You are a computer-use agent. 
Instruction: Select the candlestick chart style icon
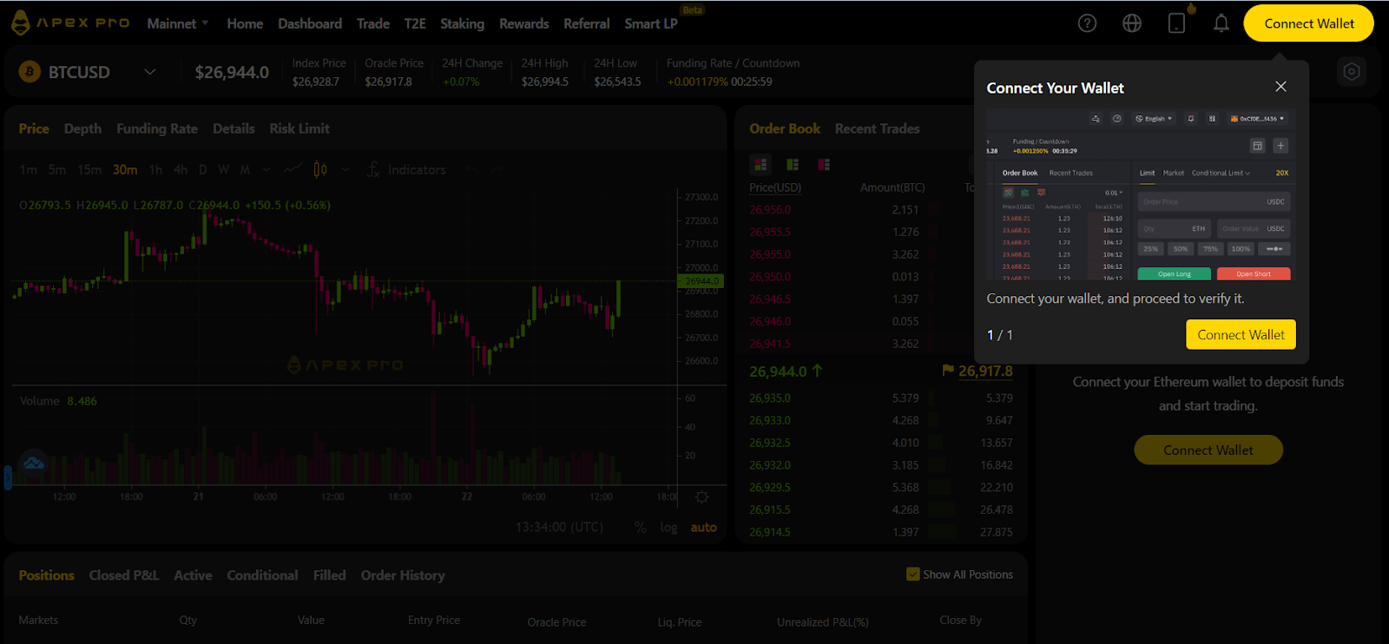[320, 169]
